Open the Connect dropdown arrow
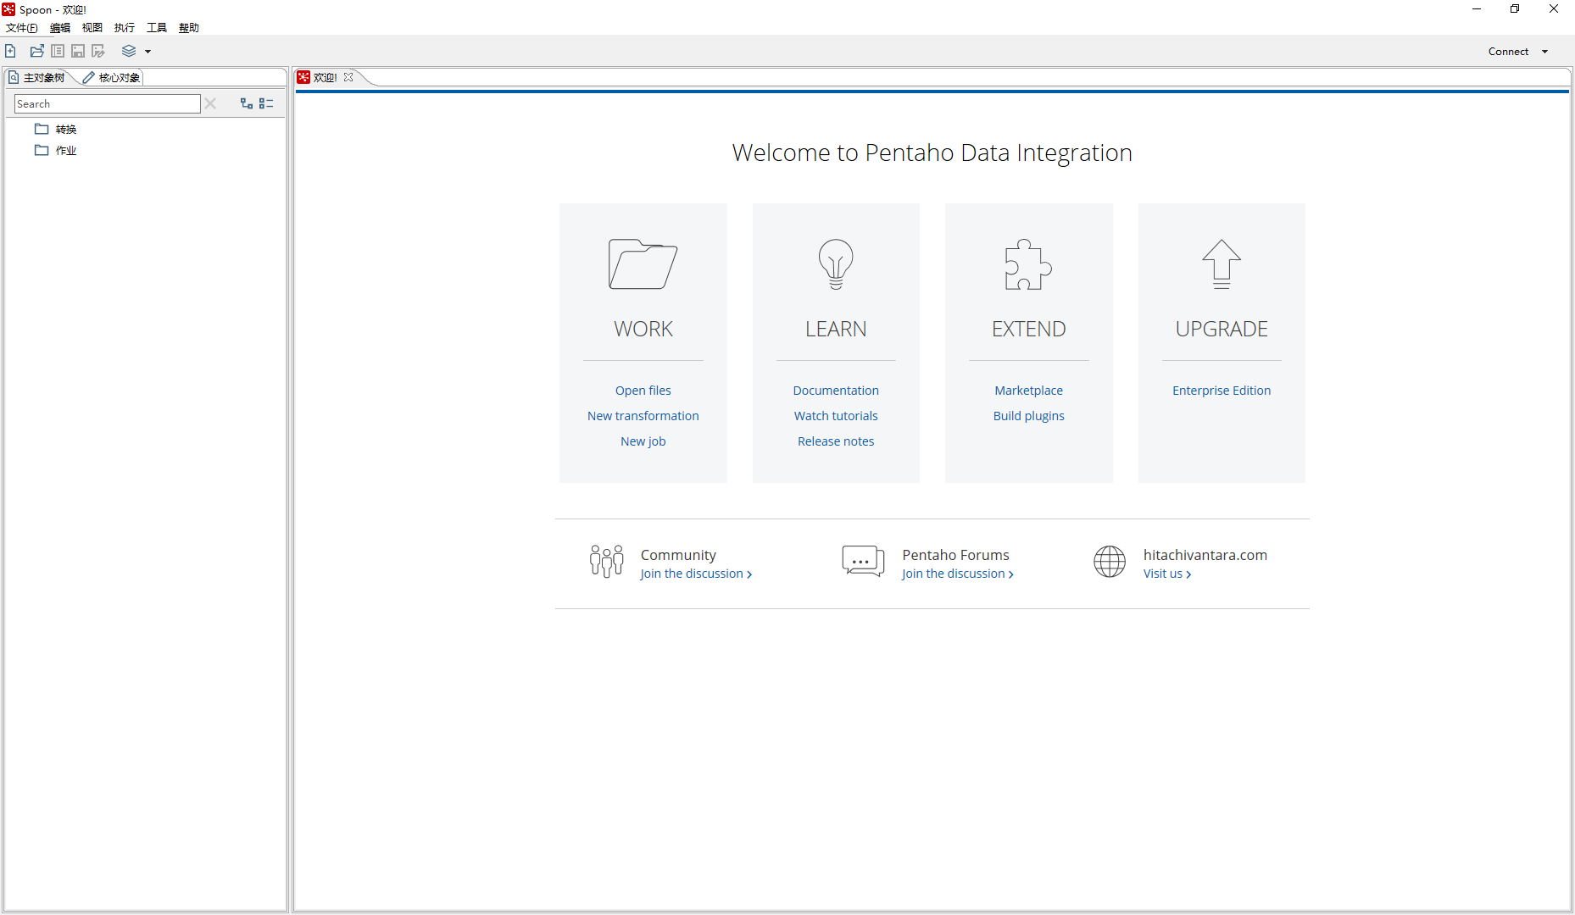 click(x=1544, y=52)
